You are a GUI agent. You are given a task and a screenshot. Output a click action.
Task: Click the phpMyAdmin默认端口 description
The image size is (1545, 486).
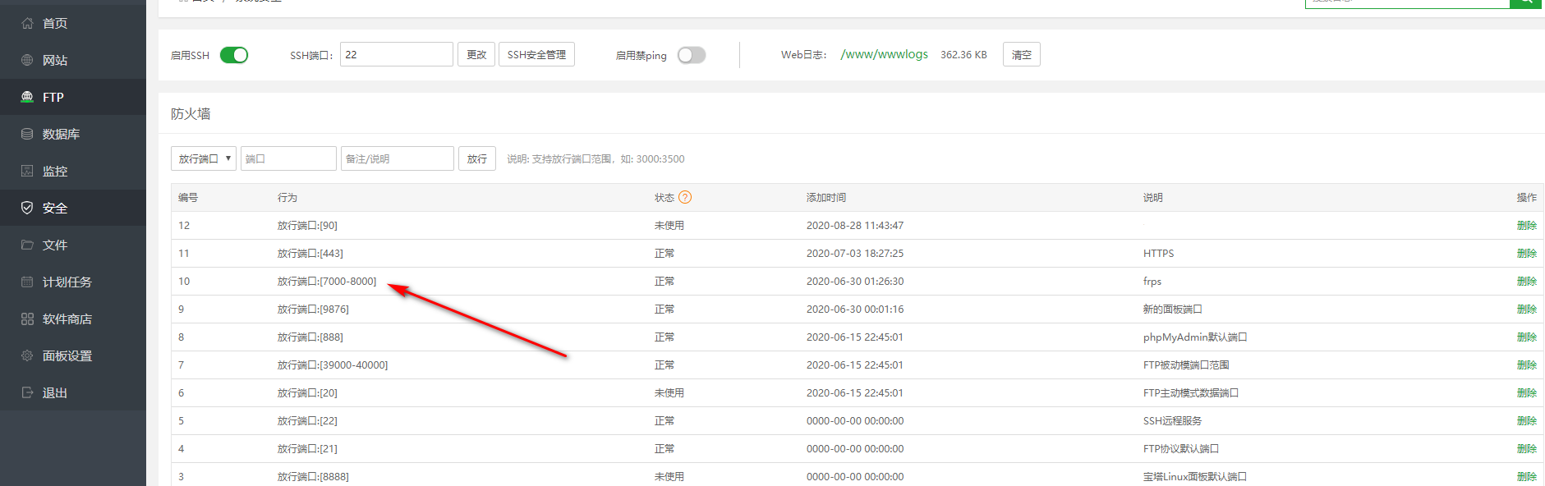1195,337
